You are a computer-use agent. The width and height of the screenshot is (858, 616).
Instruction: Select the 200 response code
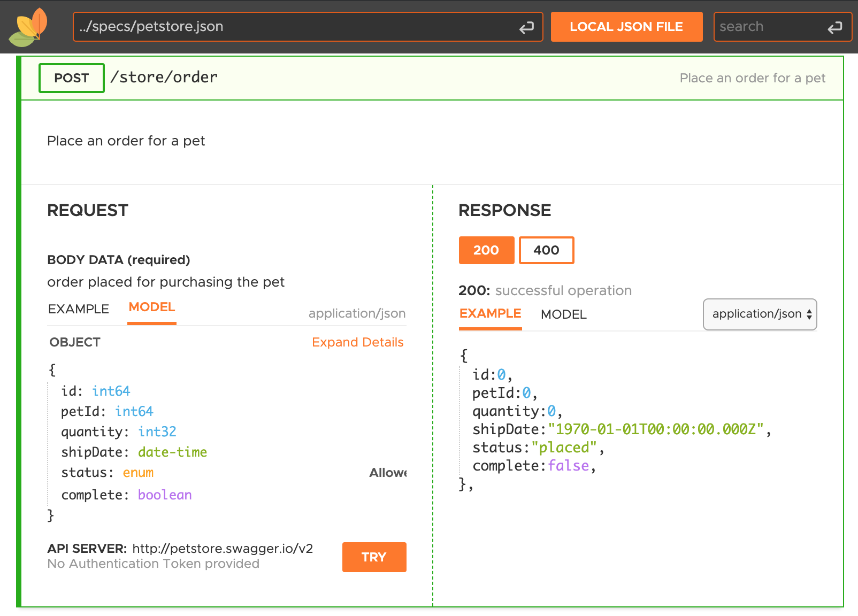click(486, 250)
